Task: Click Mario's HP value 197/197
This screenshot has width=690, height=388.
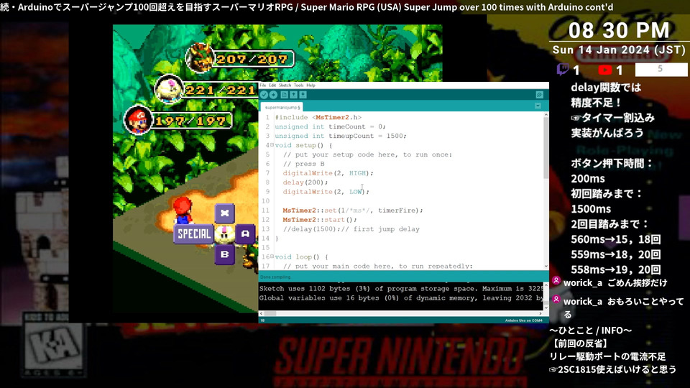Action: 191,121
